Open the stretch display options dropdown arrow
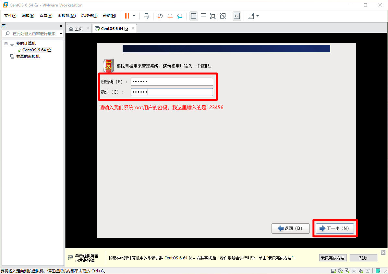Screen dimensions: 388x274 click(258, 16)
